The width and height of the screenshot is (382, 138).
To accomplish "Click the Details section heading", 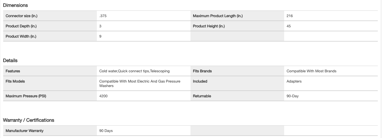I will coord(10,60).
